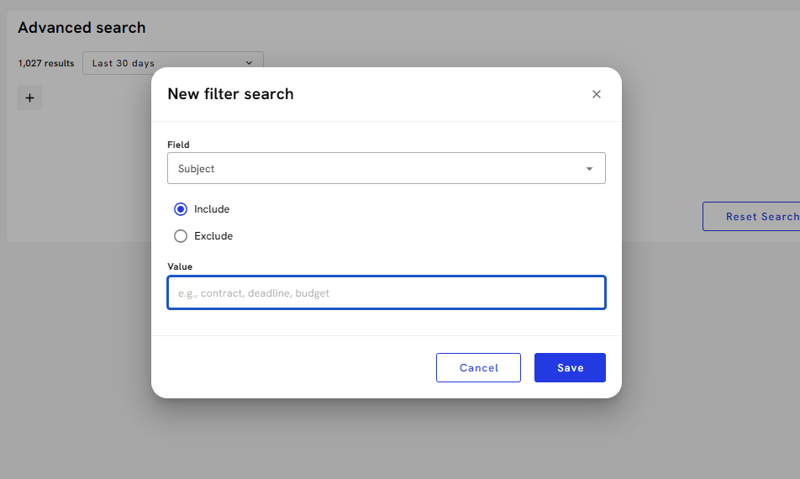This screenshot has width=800, height=479.
Task: Close the New filter search dialog
Action: click(597, 94)
